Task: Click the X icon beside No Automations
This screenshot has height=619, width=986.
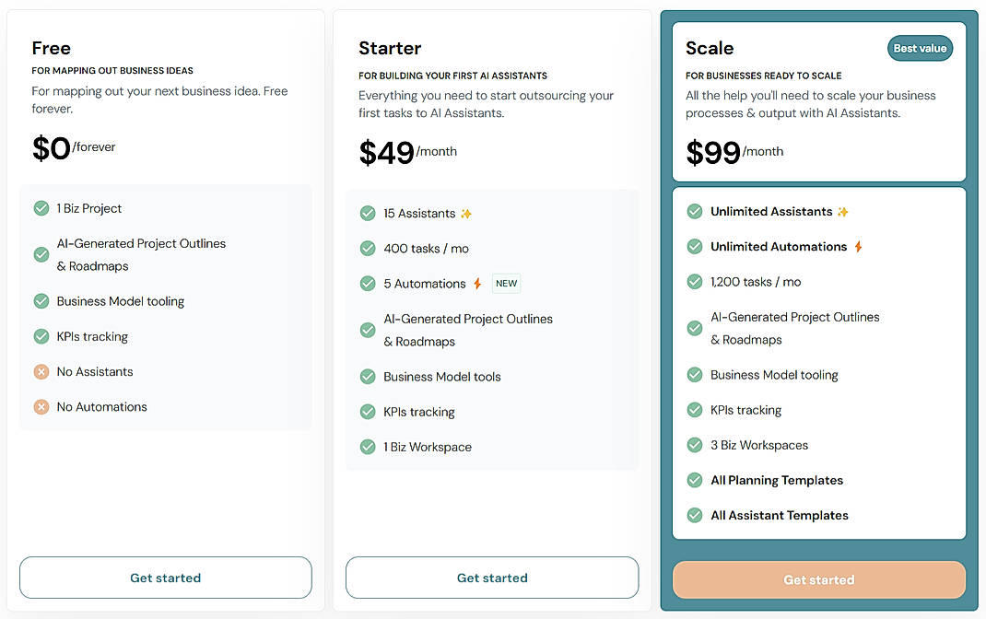Action: pos(41,406)
